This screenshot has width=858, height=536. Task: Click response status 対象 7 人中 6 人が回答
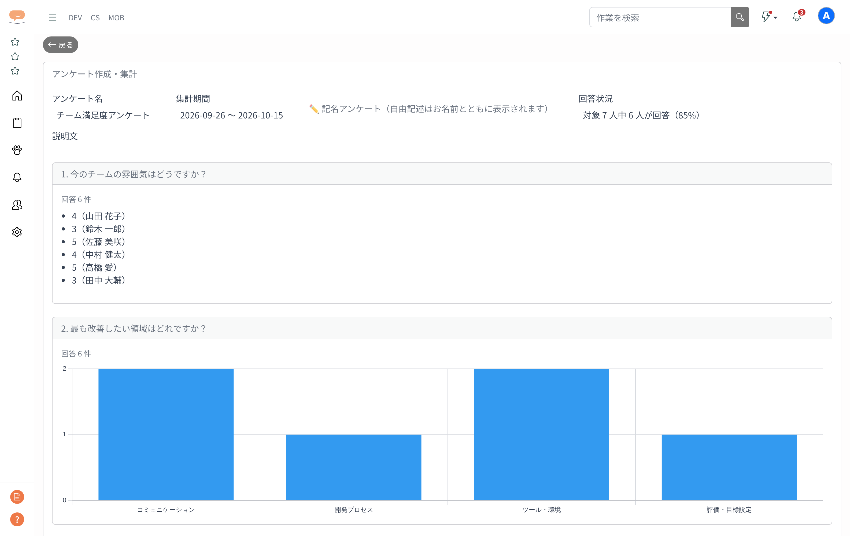[x=641, y=115]
